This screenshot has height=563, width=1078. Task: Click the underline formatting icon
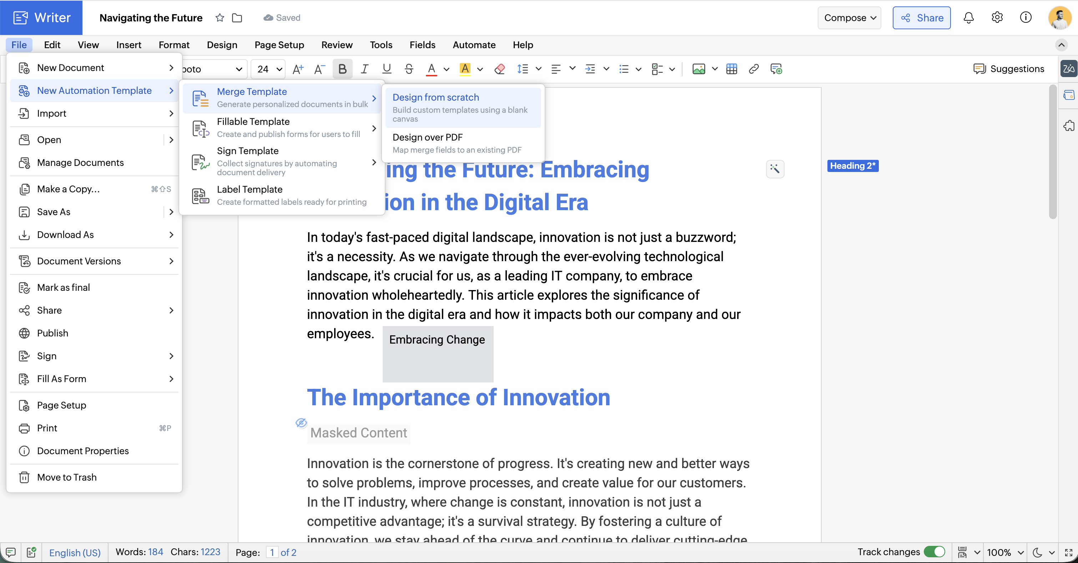(387, 69)
